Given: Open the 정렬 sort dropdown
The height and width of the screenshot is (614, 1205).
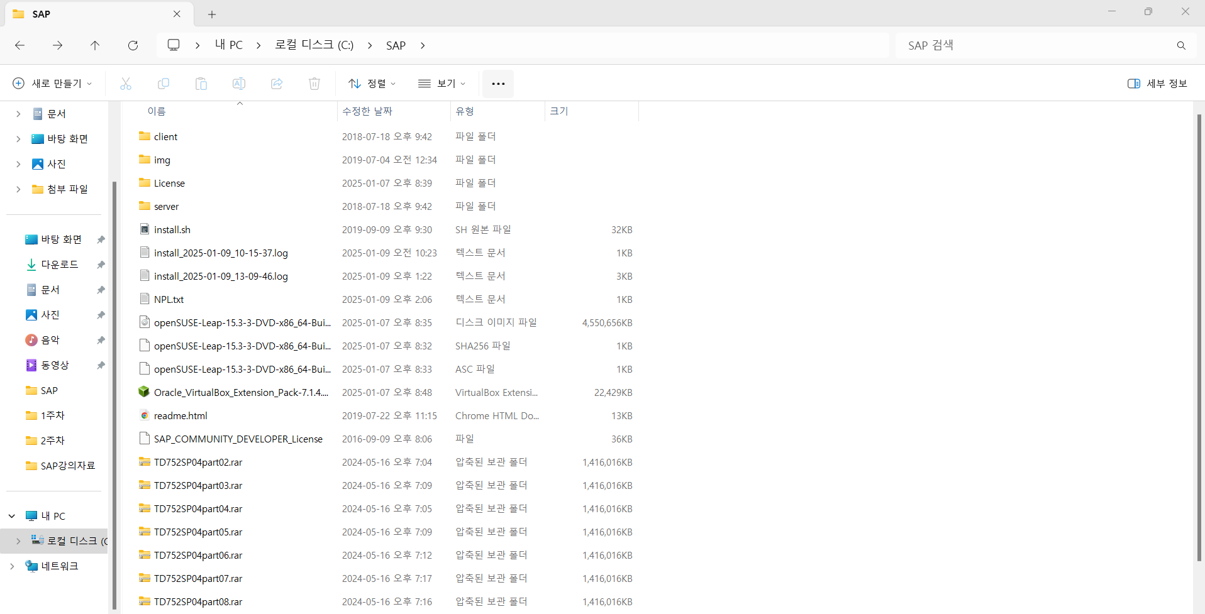Looking at the screenshot, I should tap(372, 84).
